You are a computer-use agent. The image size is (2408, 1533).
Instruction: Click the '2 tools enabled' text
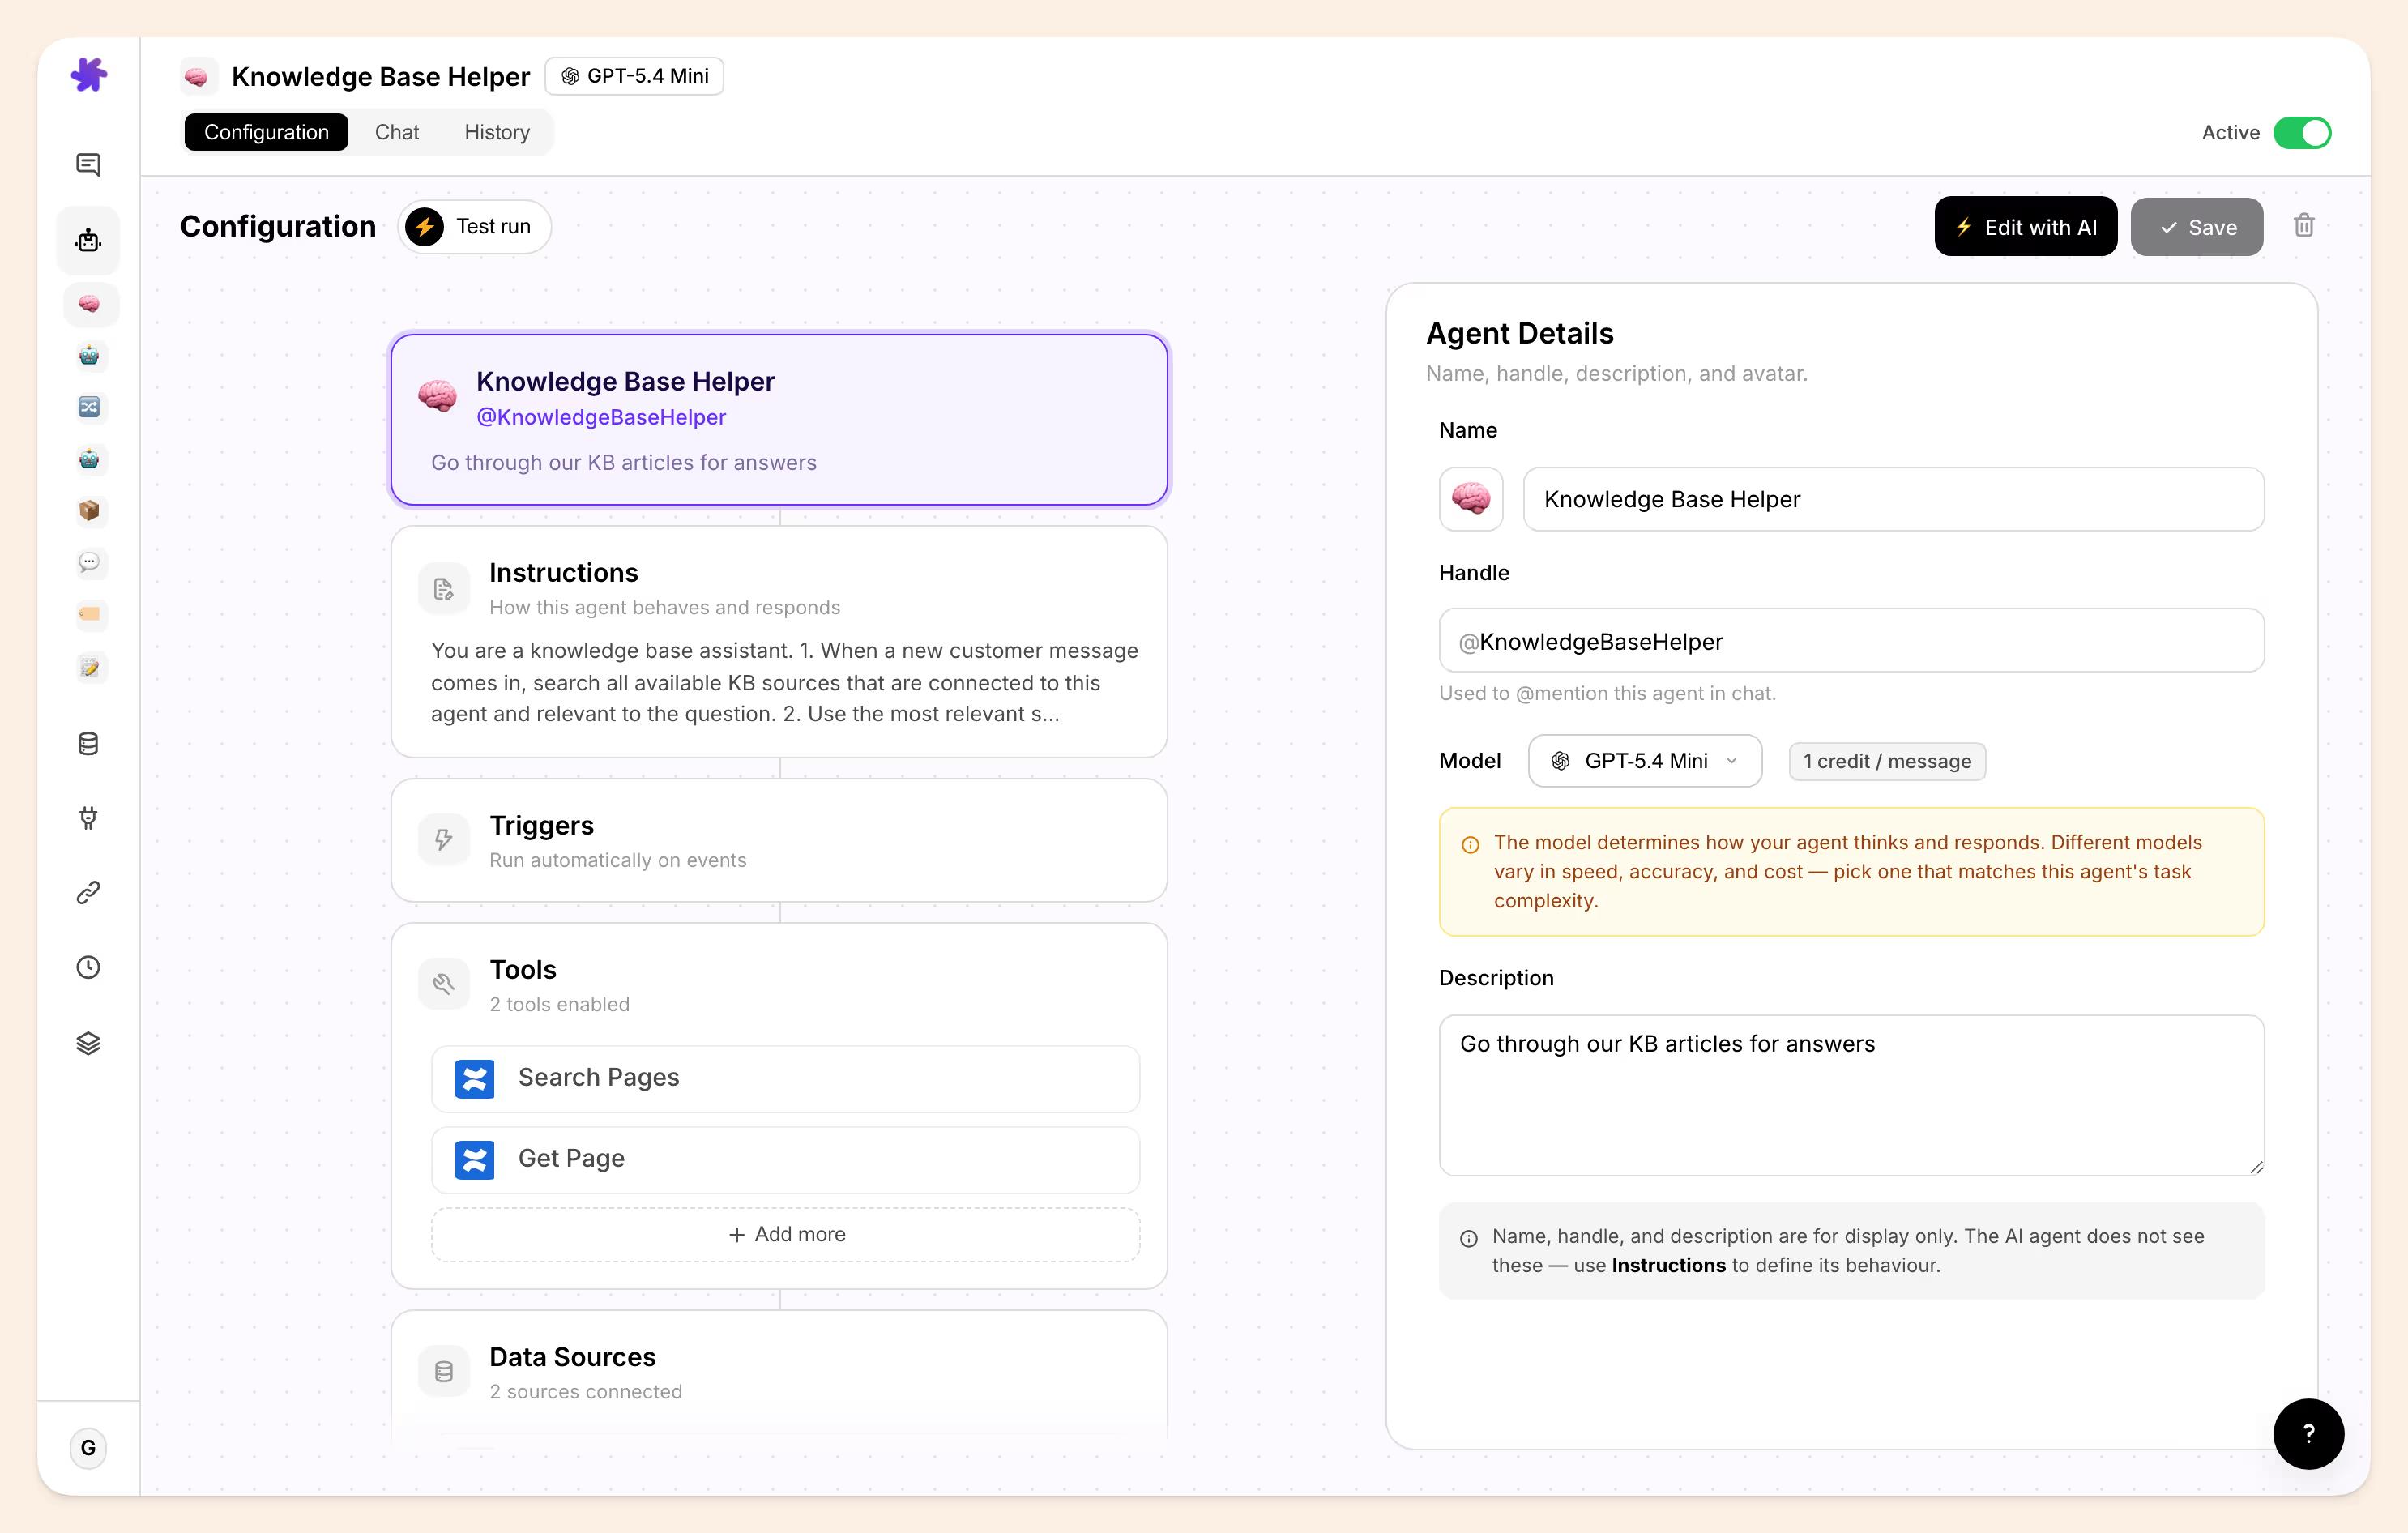pyautogui.click(x=559, y=1004)
